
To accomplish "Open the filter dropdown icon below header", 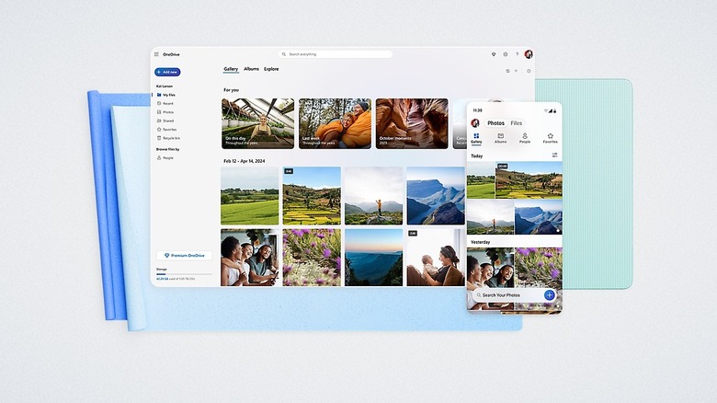I will [x=516, y=71].
